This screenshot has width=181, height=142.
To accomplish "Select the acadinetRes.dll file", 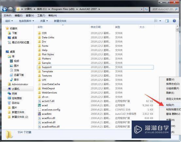I will pos(51,127).
